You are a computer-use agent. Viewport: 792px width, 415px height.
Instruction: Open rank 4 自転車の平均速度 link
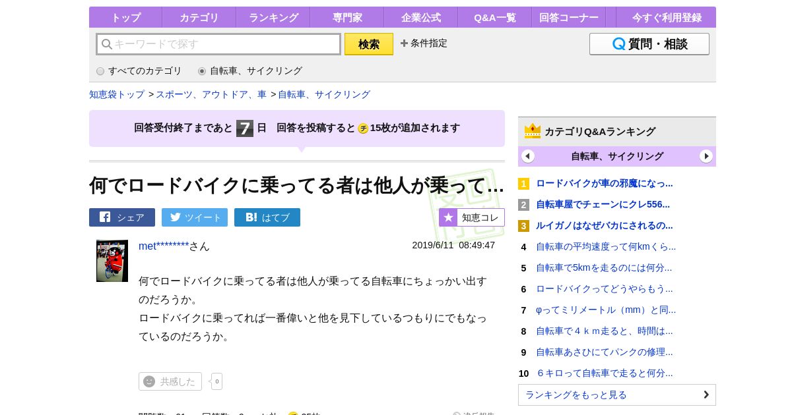point(606,246)
